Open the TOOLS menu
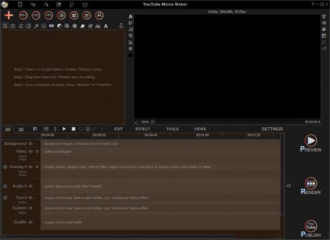Viewport: 330px width, 240px height. pyautogui.click(x=173, y=129)
